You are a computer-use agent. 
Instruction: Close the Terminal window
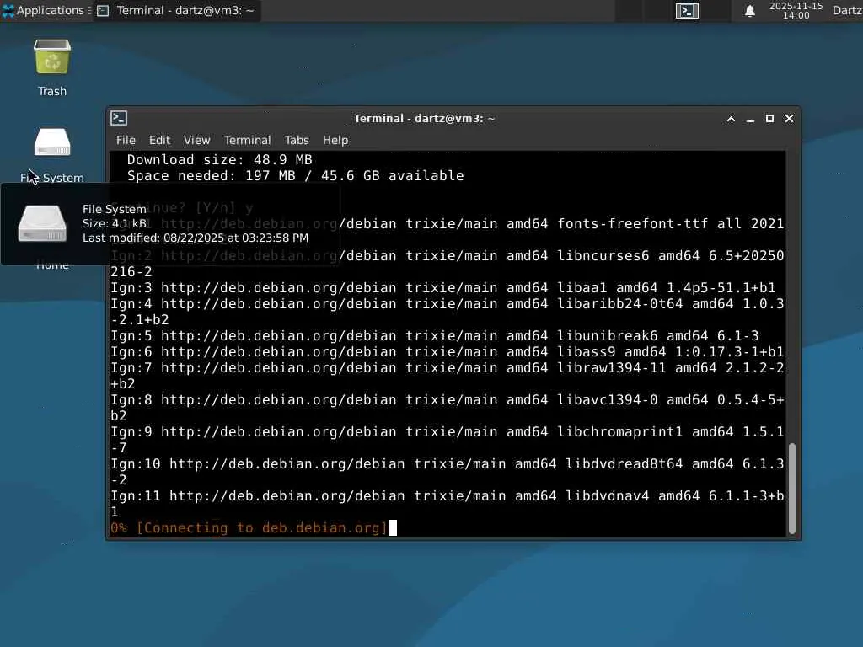(x=789, y=119)
